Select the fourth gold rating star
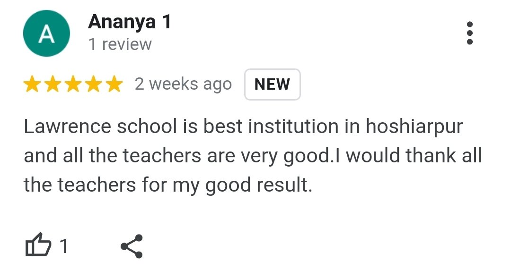 point(94,84)
